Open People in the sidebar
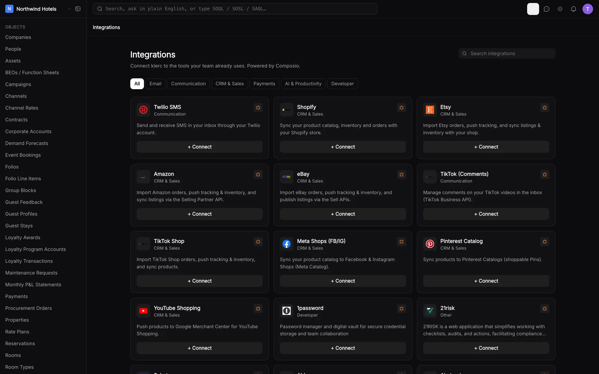 click(13, 49)
